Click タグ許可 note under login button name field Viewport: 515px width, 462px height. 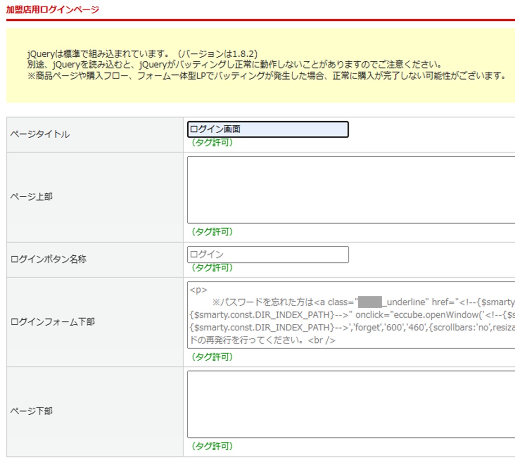(212, 268)
